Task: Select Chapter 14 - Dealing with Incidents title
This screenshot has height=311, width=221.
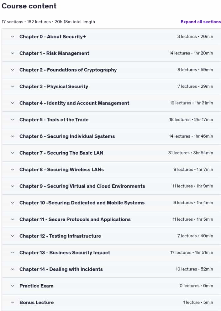Action: [61, 269]
